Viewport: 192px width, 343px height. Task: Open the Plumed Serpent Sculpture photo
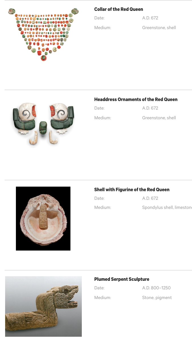pyautogui.click(x=43, y=306)
